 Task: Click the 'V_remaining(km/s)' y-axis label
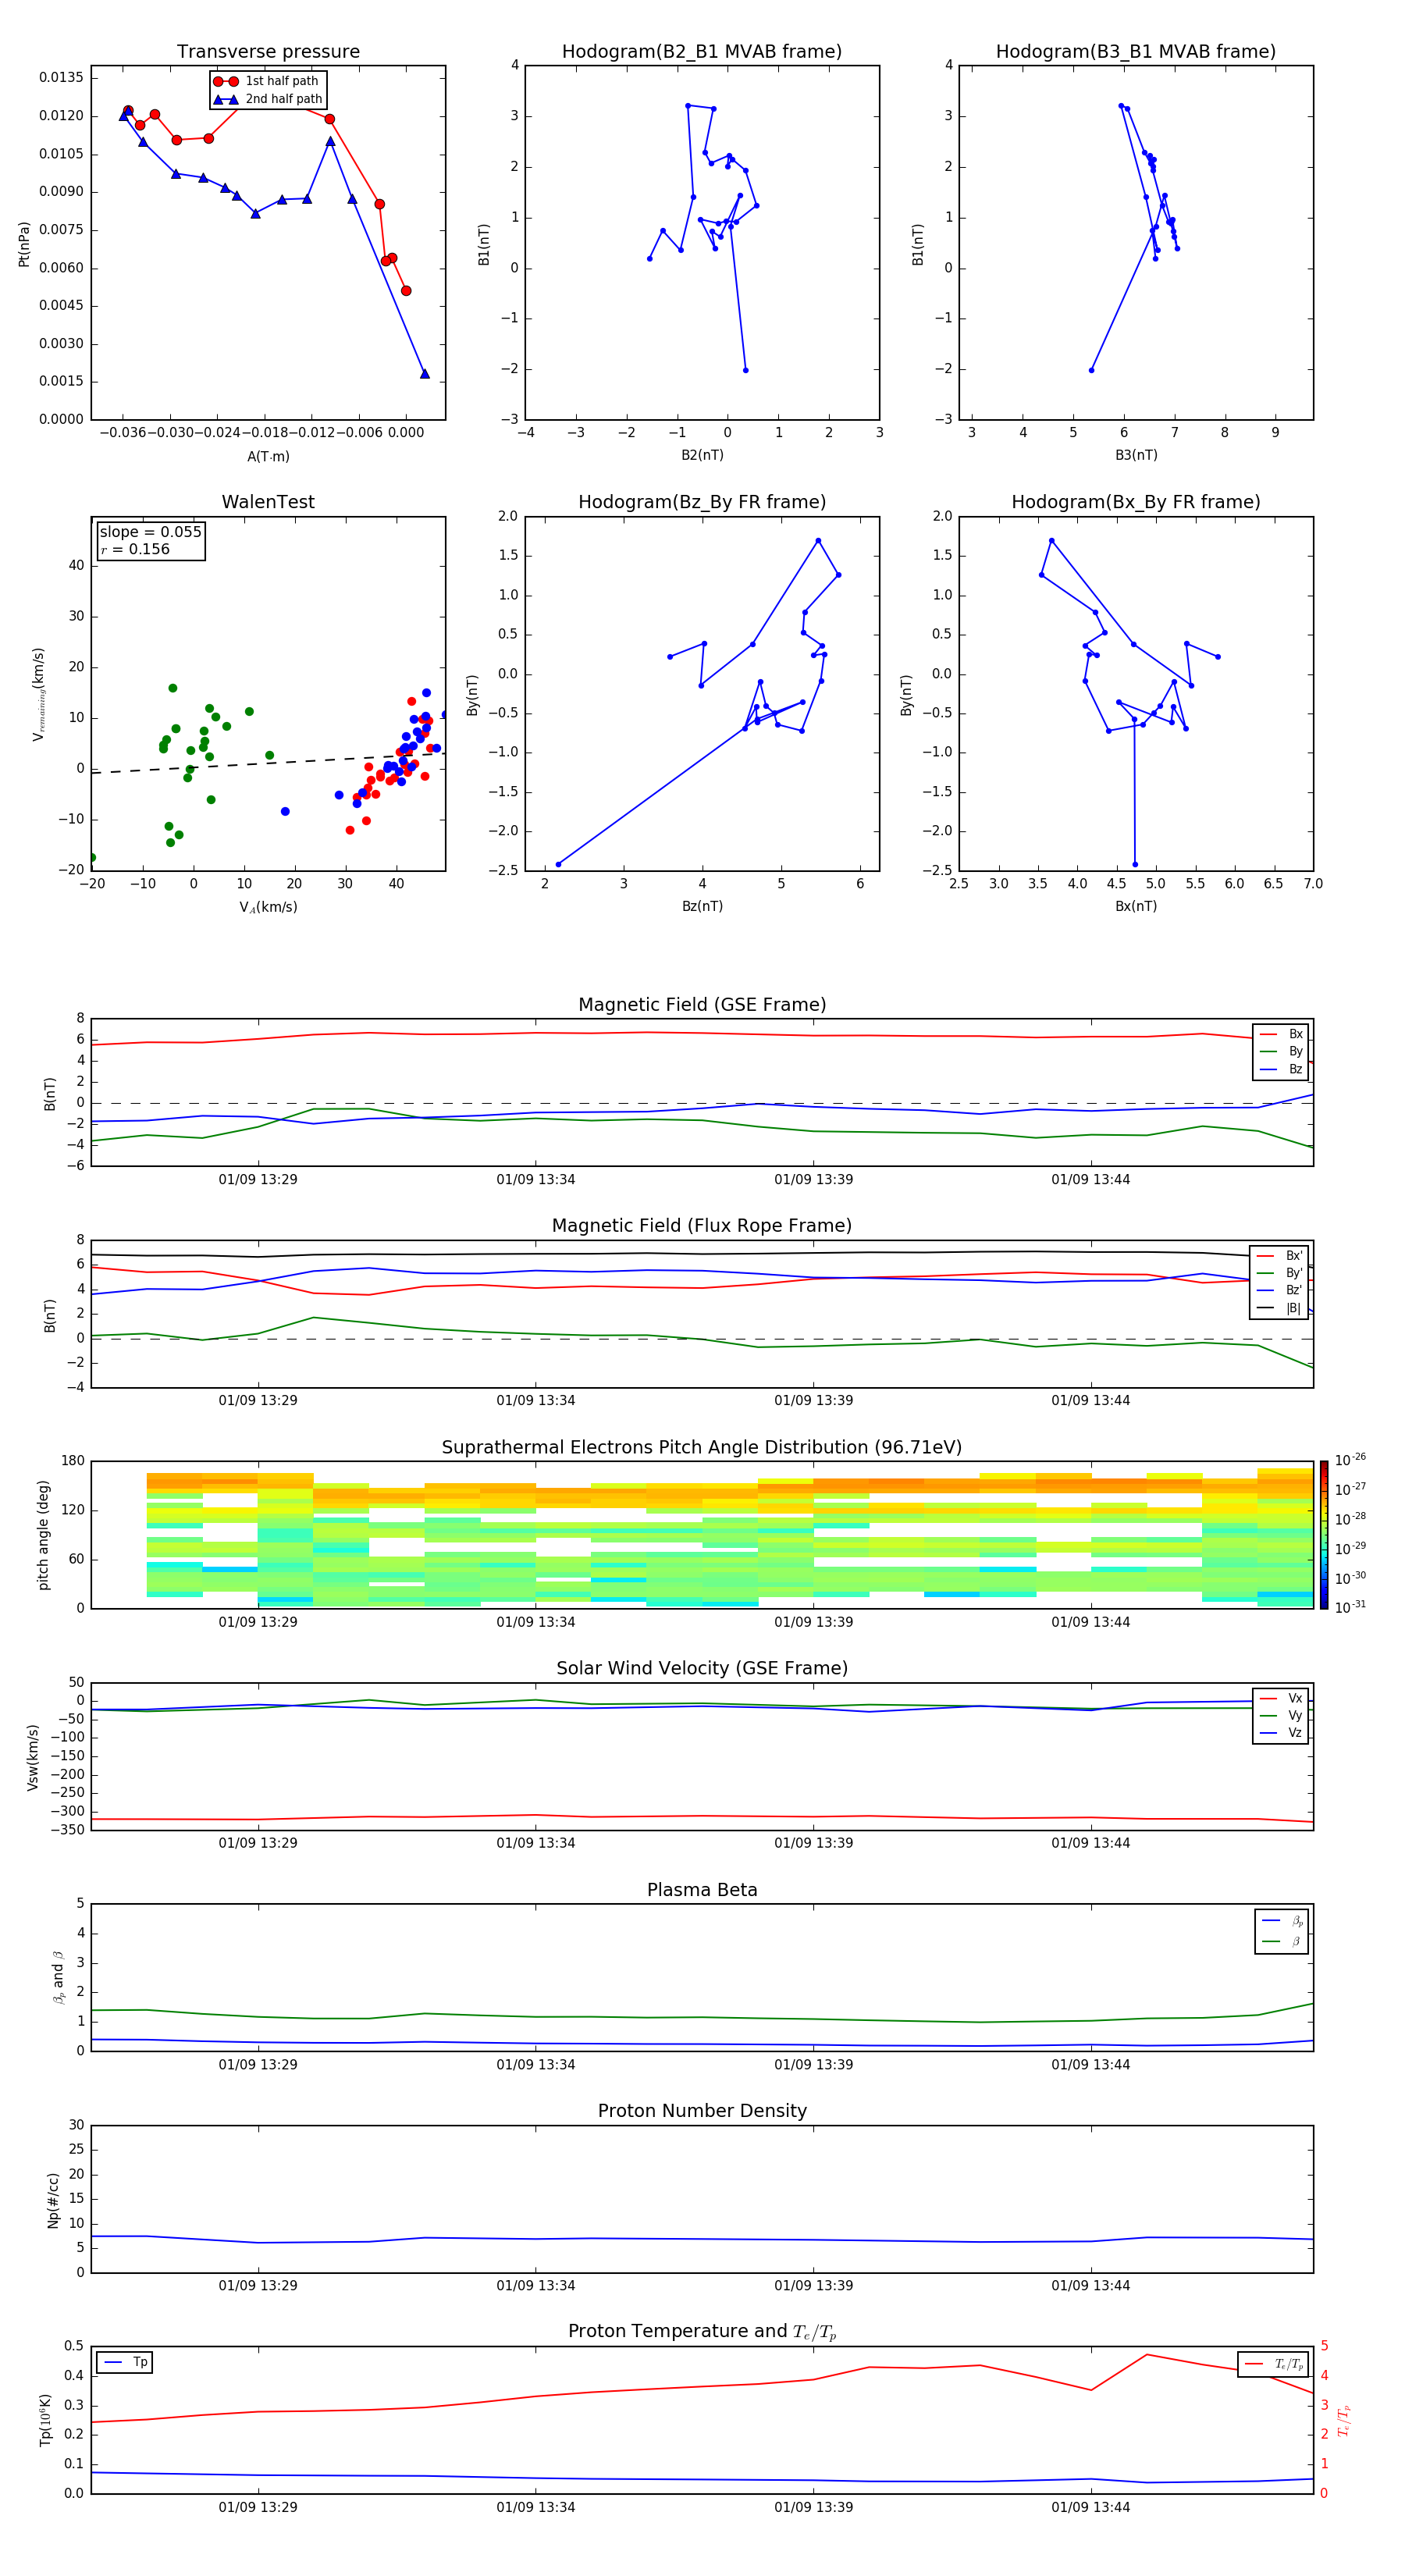click(x=38, y=694)
